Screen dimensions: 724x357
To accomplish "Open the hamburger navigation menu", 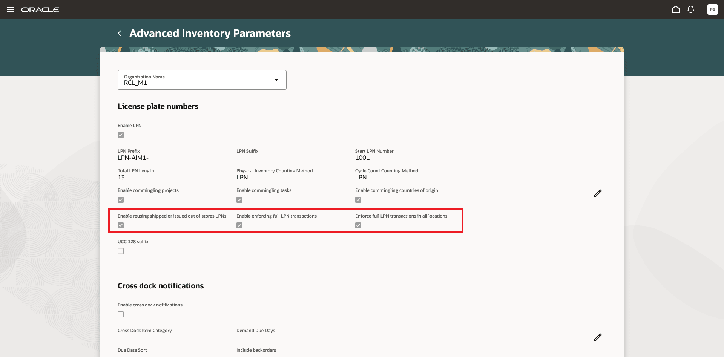I will (11, 9).
